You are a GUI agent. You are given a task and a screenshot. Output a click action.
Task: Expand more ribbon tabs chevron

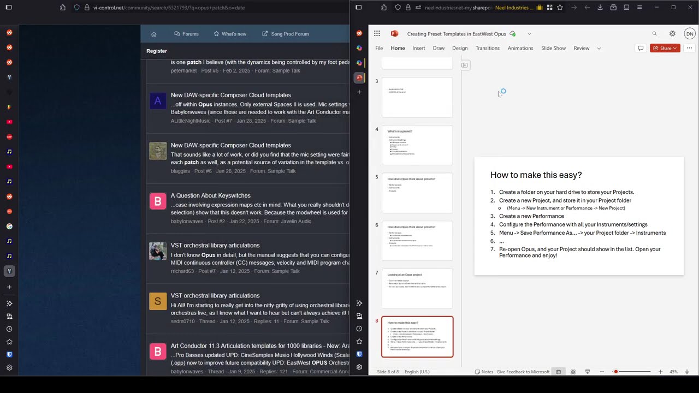pos(599,48)
